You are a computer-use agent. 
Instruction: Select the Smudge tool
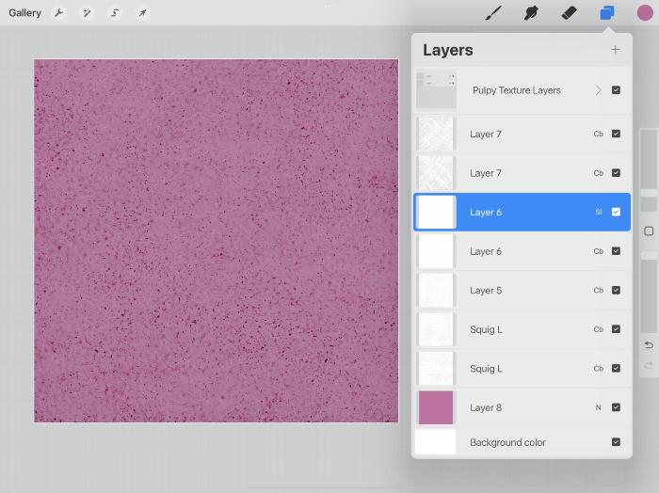point(531,13)
